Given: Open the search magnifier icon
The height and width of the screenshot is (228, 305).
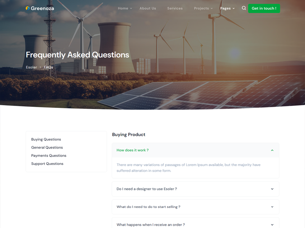Looking at the screenshot, I should coord(244,8).
